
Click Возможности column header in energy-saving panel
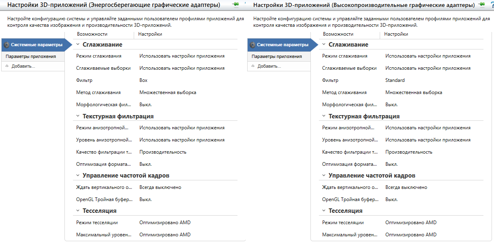92,34
